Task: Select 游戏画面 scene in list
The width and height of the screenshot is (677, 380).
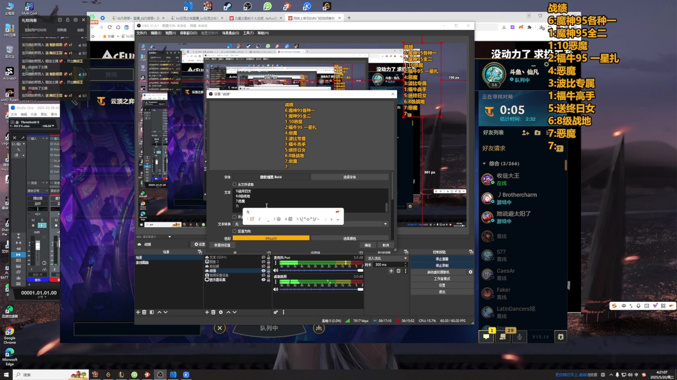Action: pos(142,262)
